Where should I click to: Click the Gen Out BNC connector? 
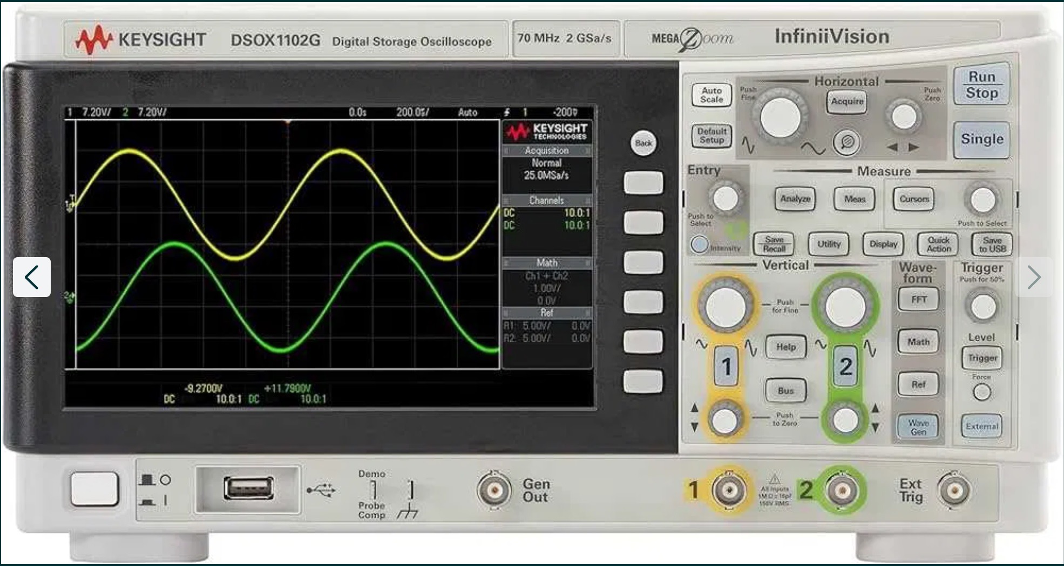point(494,490)
